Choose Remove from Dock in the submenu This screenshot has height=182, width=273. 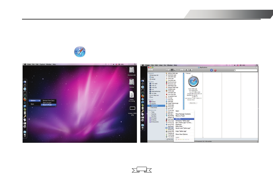pos(49,101)
